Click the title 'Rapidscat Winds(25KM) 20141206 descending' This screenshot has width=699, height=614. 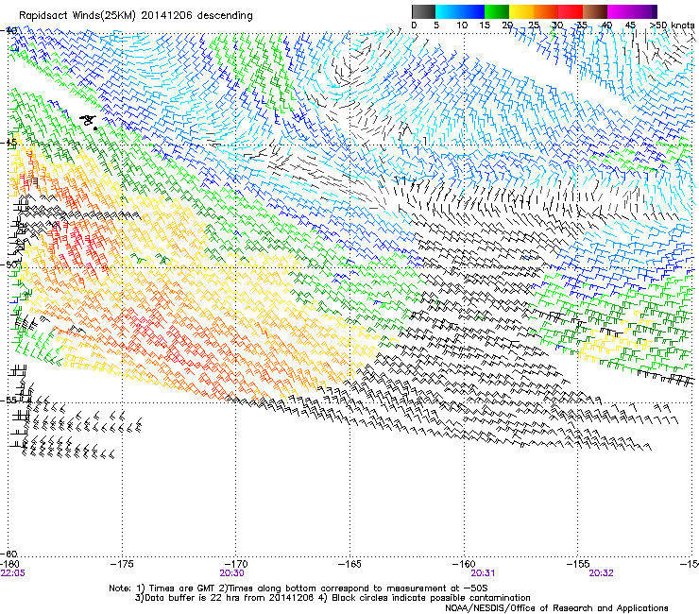coord(135,15)
